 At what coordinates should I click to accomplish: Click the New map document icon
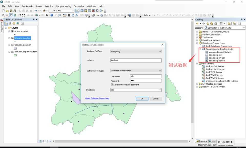(x=4, y=11)
